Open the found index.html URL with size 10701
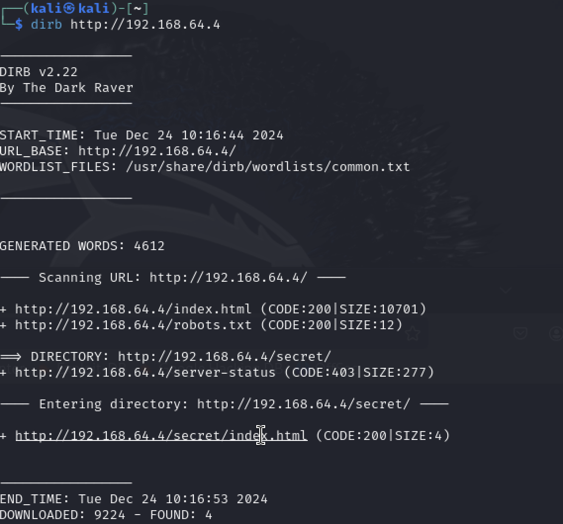563x524 pixels. point(133,309)
